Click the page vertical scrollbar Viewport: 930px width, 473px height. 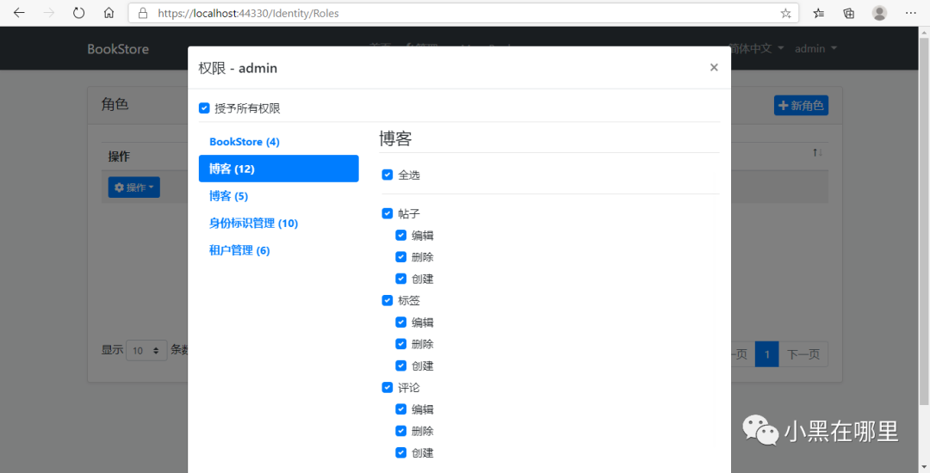(x=924, y=219)
